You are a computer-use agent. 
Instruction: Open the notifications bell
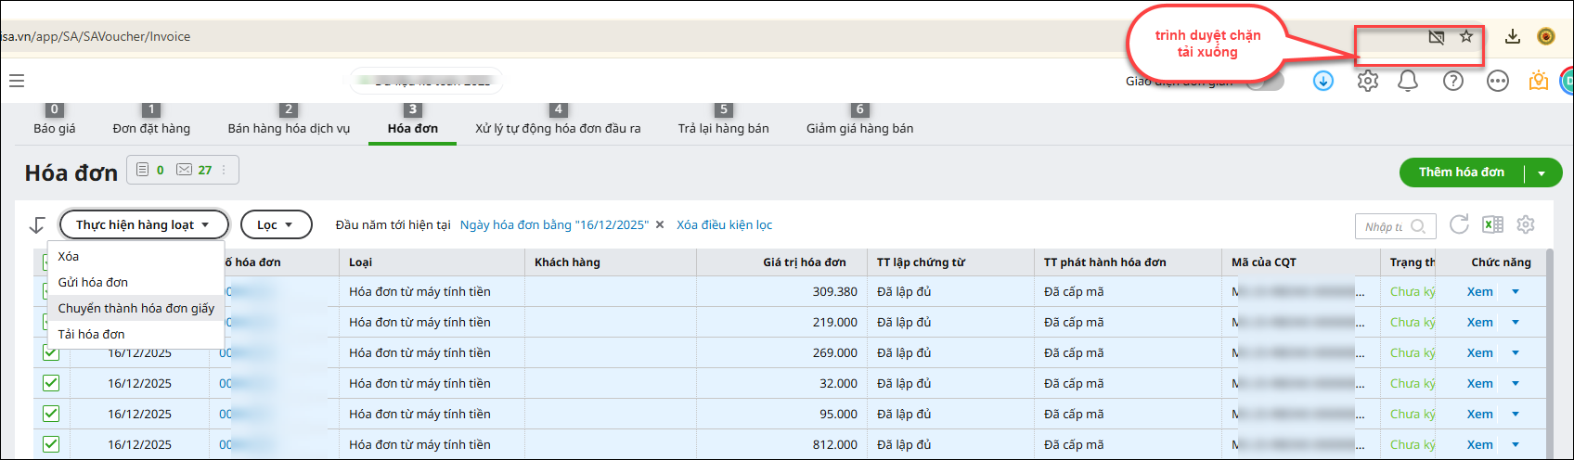point(1408,81)
